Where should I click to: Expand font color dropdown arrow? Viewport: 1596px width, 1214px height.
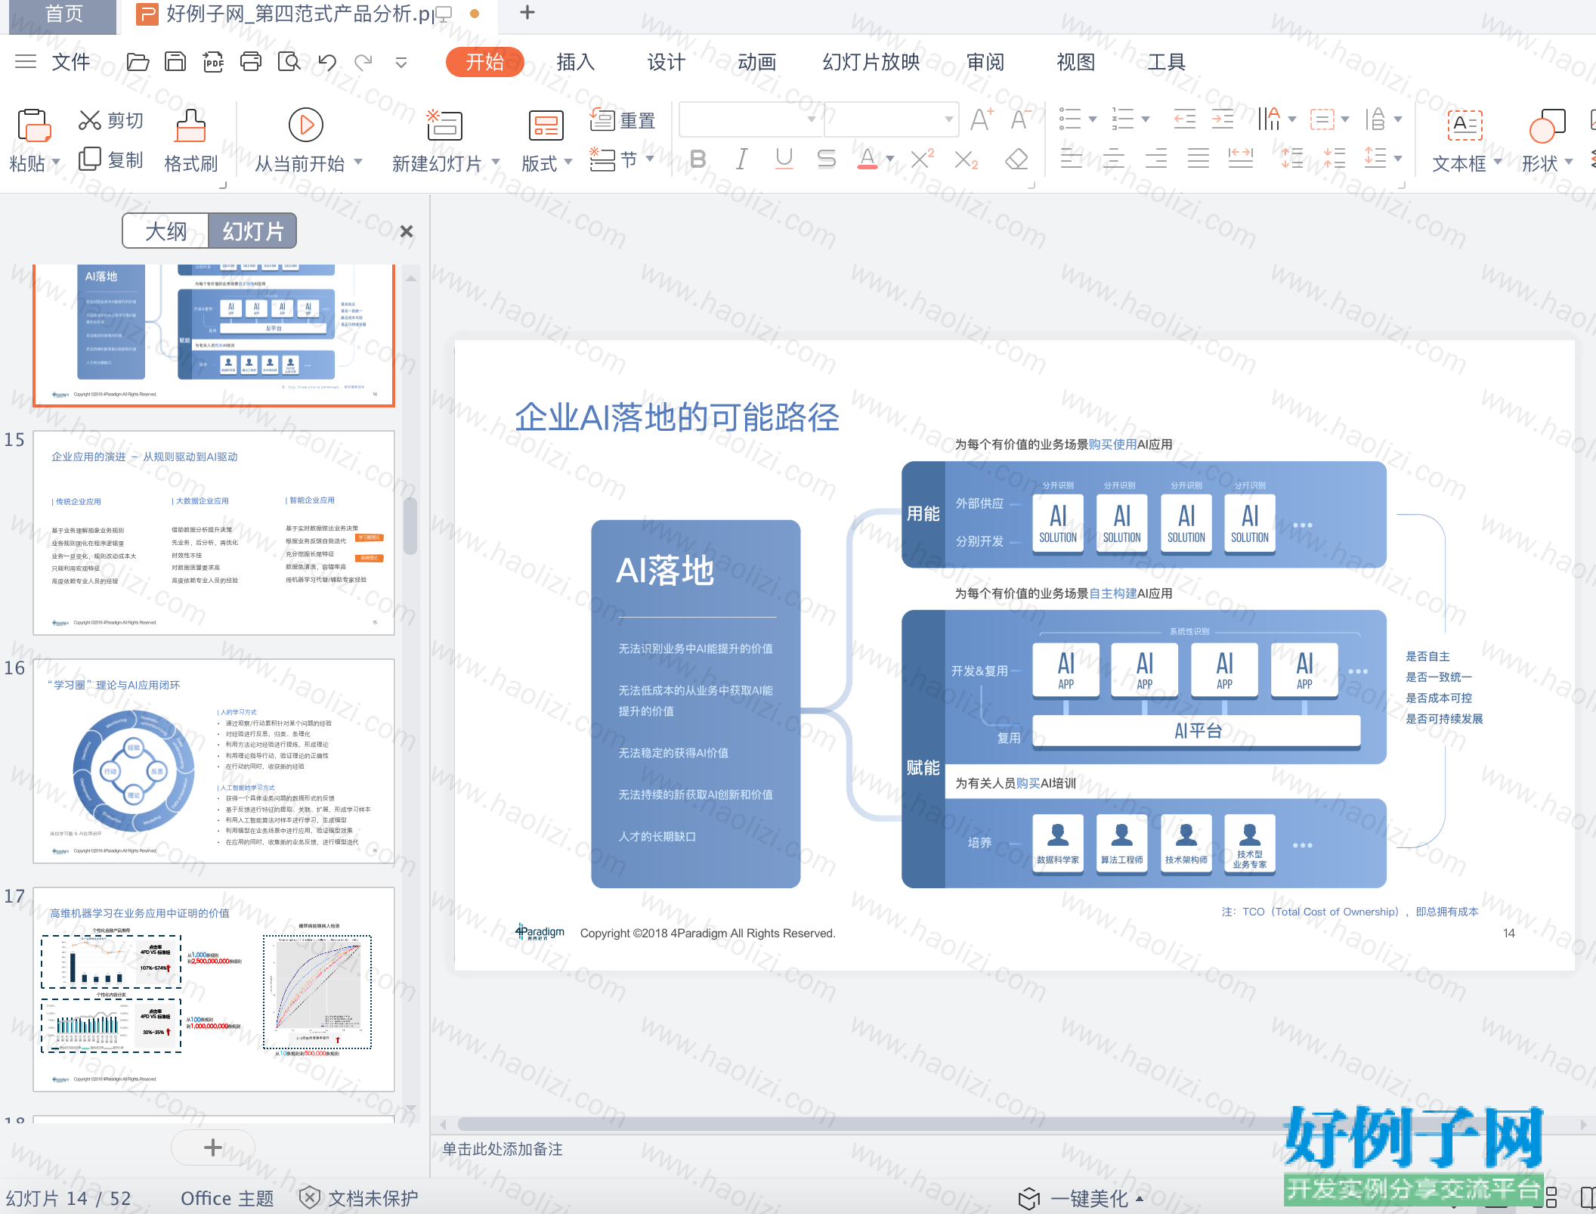click(890, 159)
